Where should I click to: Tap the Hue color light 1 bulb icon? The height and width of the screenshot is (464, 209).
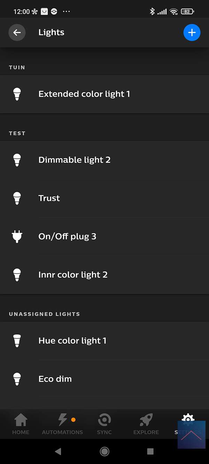(17, 341)
